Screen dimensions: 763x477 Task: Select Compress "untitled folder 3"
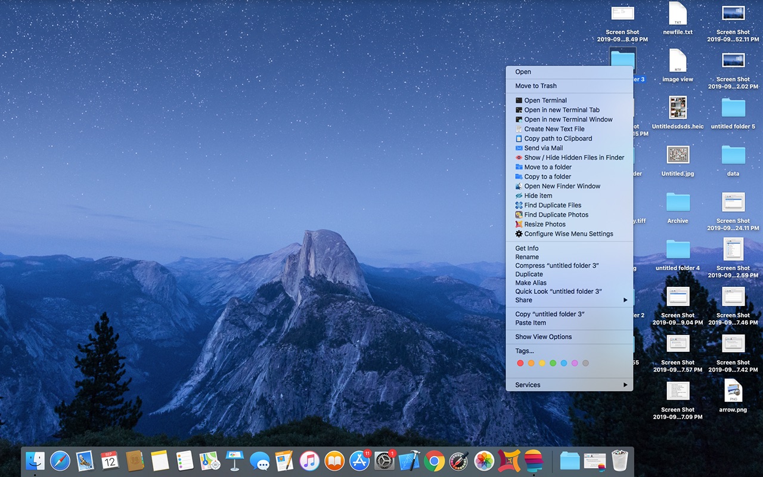[x=557, y=266]
